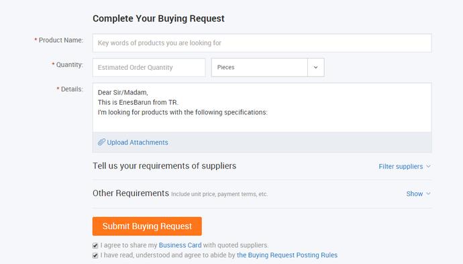Click the 'Quantity:' label
This screenshot has height=264, width=463.
coord(69,64)
